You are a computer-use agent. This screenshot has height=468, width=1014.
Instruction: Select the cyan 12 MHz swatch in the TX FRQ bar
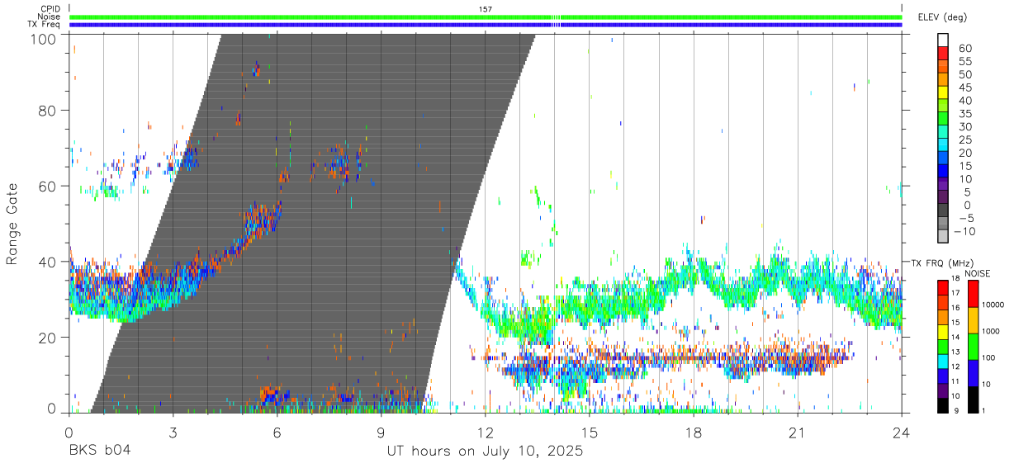point(943,362)
